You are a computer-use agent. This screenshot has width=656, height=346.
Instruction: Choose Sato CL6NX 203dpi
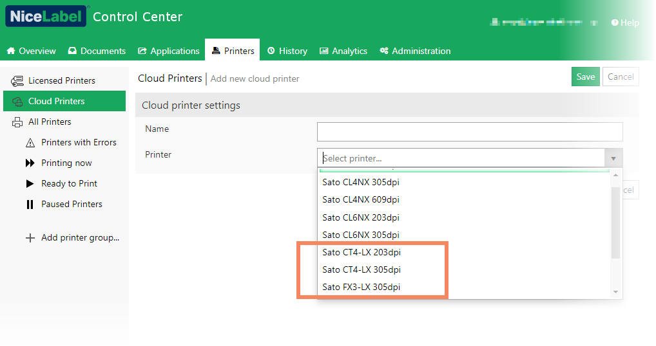[x=463, y=217]
